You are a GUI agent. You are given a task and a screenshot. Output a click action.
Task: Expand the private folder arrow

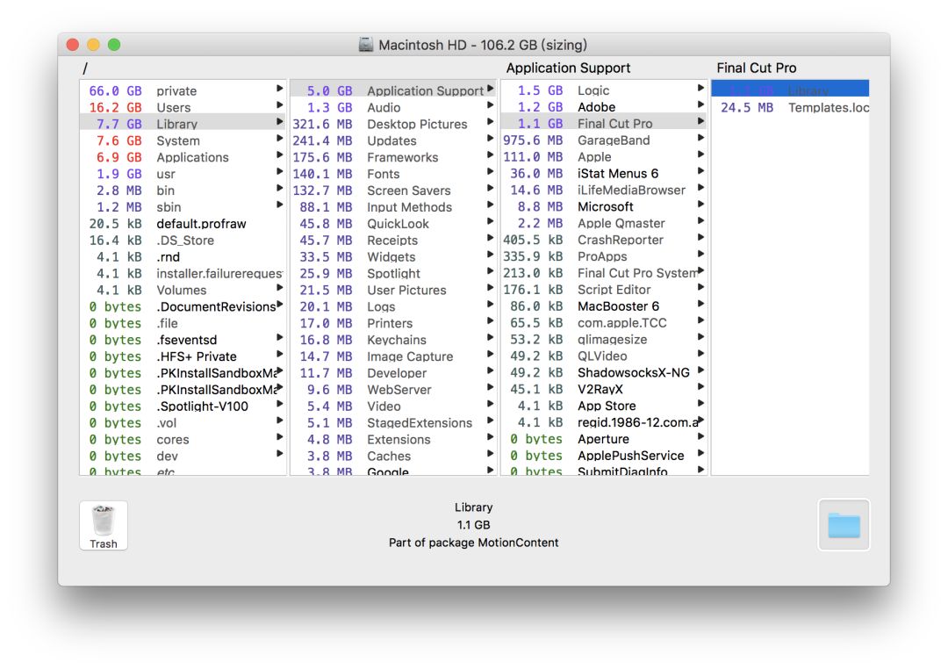279,89
